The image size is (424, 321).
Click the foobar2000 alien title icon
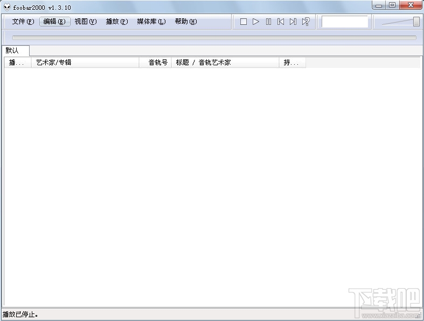[7, 8]
